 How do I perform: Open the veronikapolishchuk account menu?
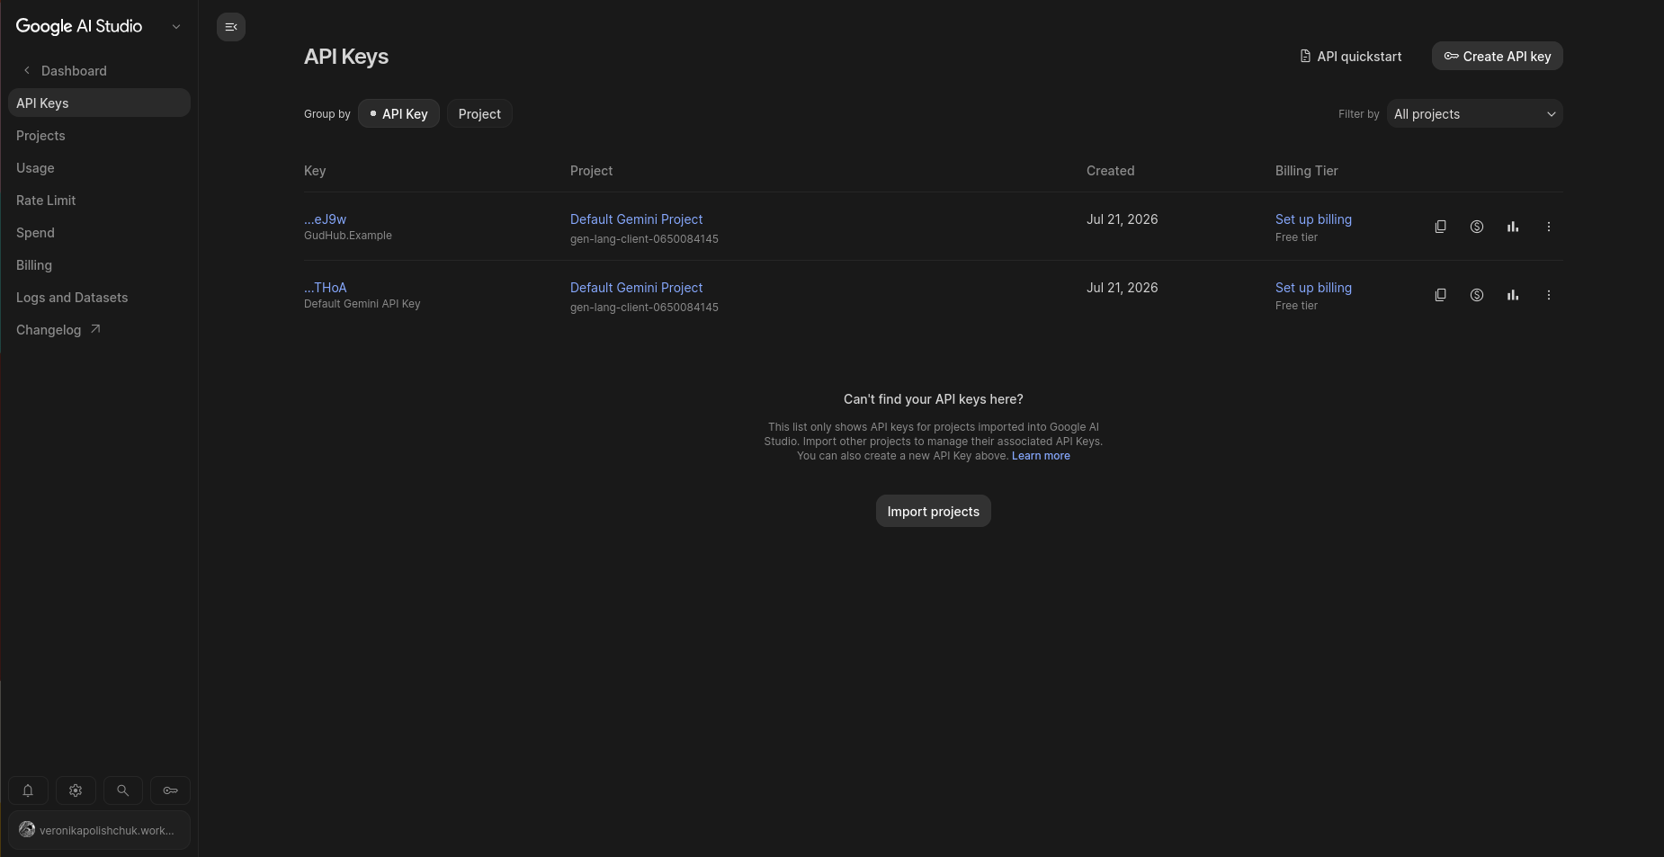point(99,830)
